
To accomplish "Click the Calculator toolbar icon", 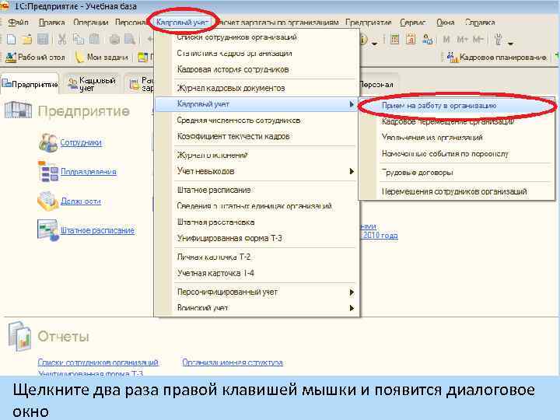I will 394,40.
